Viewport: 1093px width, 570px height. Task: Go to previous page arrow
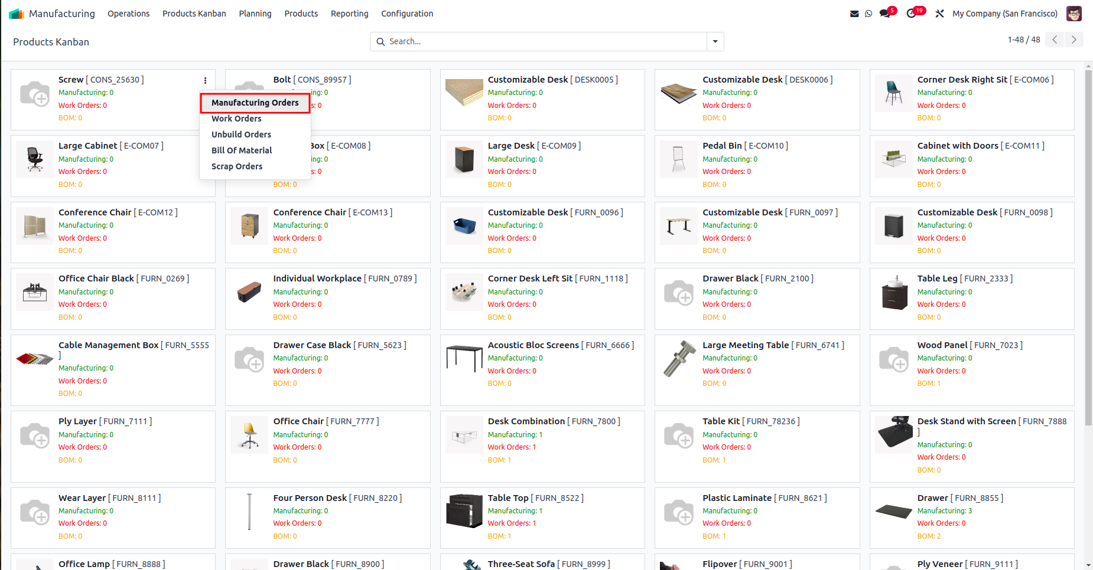click(x=1055, y=40)
